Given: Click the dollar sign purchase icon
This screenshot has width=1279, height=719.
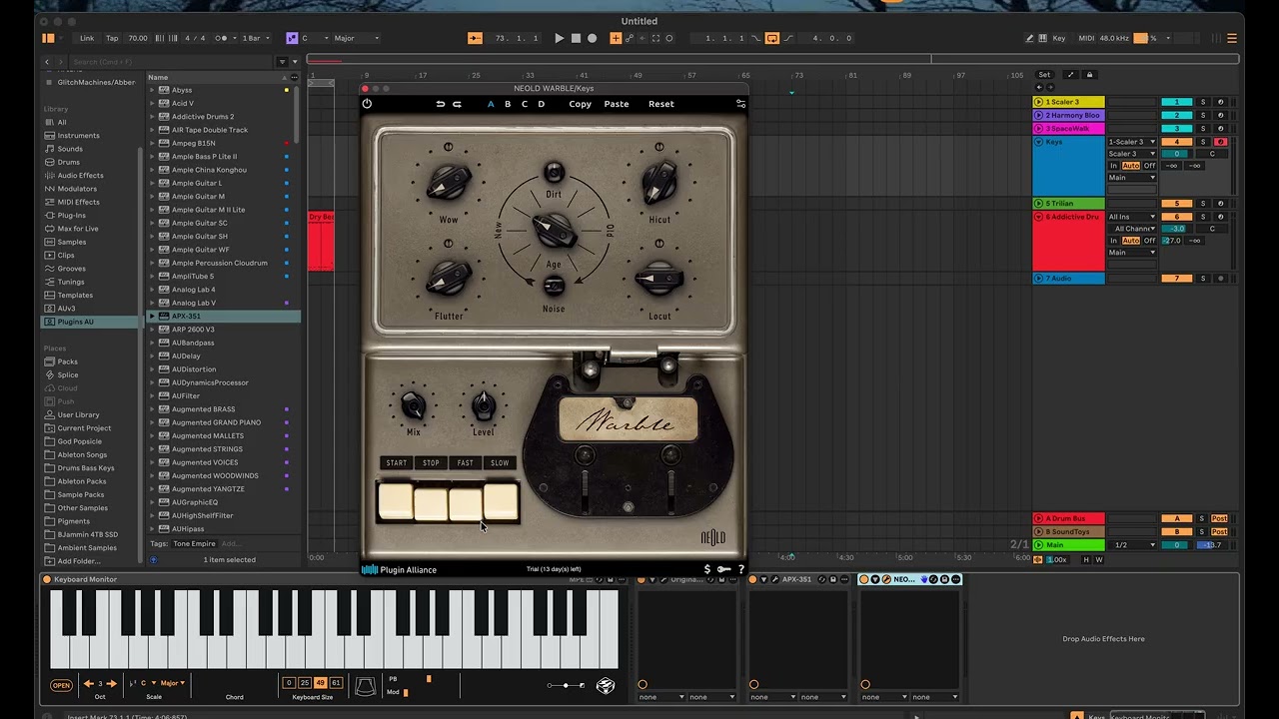Looking at the screenshot, I should click(x=707, y=569).
